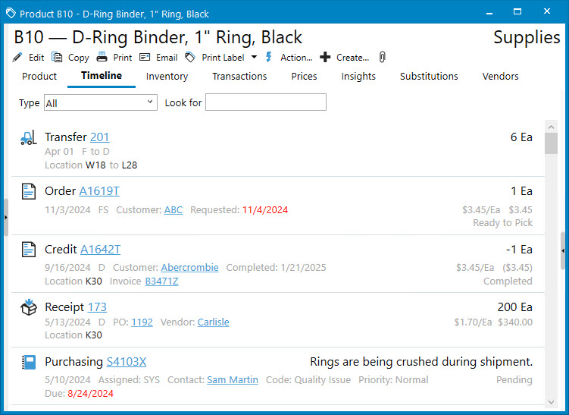The height and width of the screenshot is (415, 569).
Task: Click the Email envelope icon
Action: (x=145, y=58)
